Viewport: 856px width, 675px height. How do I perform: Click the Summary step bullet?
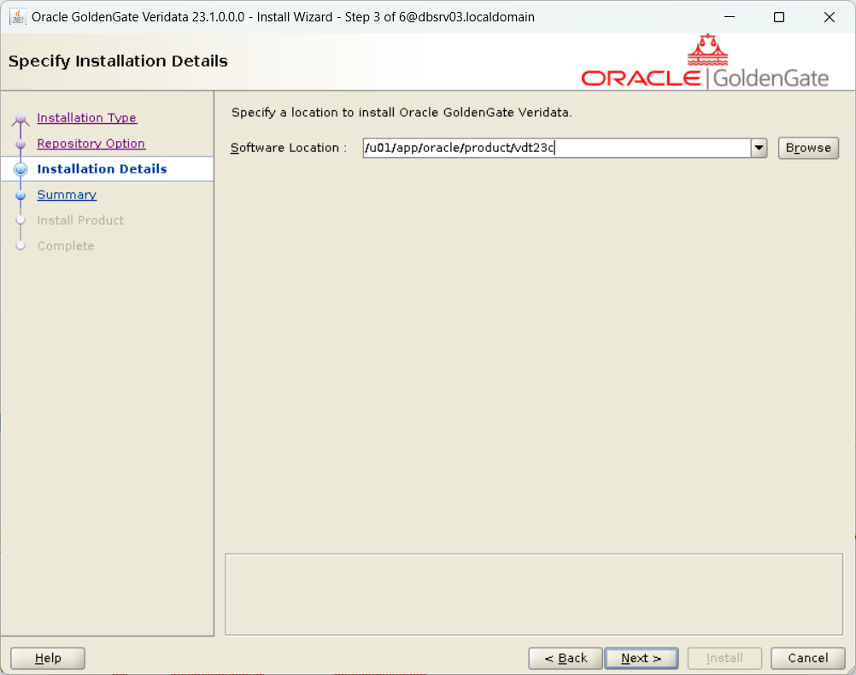(x=21, y=195)
